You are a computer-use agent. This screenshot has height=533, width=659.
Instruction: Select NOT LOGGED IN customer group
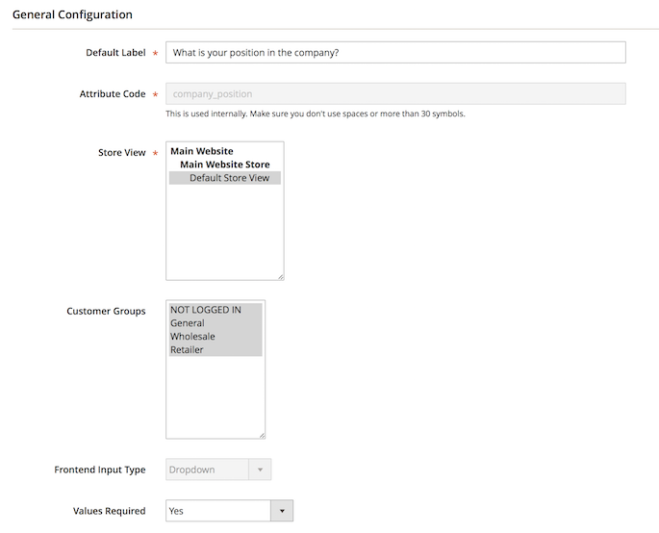pyautogui.click(x=206, y=310)
